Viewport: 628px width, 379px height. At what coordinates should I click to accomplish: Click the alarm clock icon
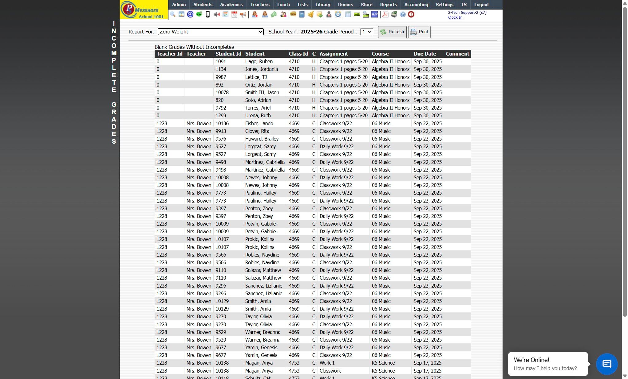coord(338,14)
